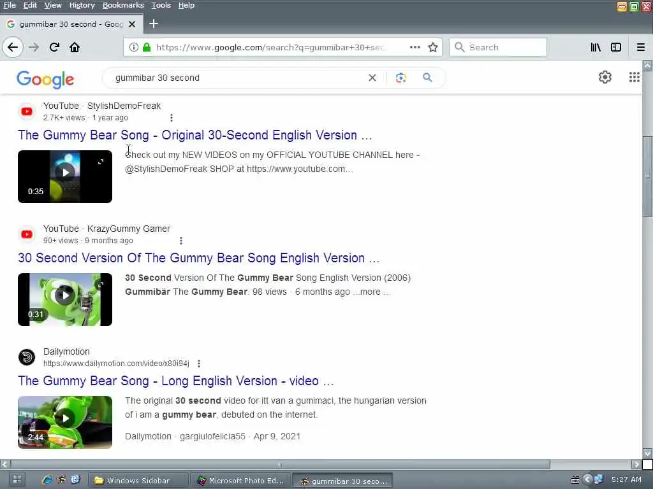The width and height of the screenshot is (653, 489).
Task: Switch to Microsoft Photo Editor taskbar item
Action: pyautogui.click(x=240, y=481)
